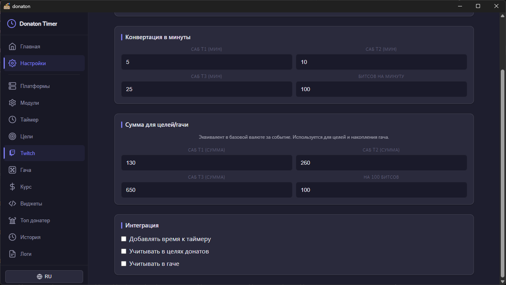Open Виджеты from the sidebar
Screen dimensions: 506x285
(x=44, y=203)
